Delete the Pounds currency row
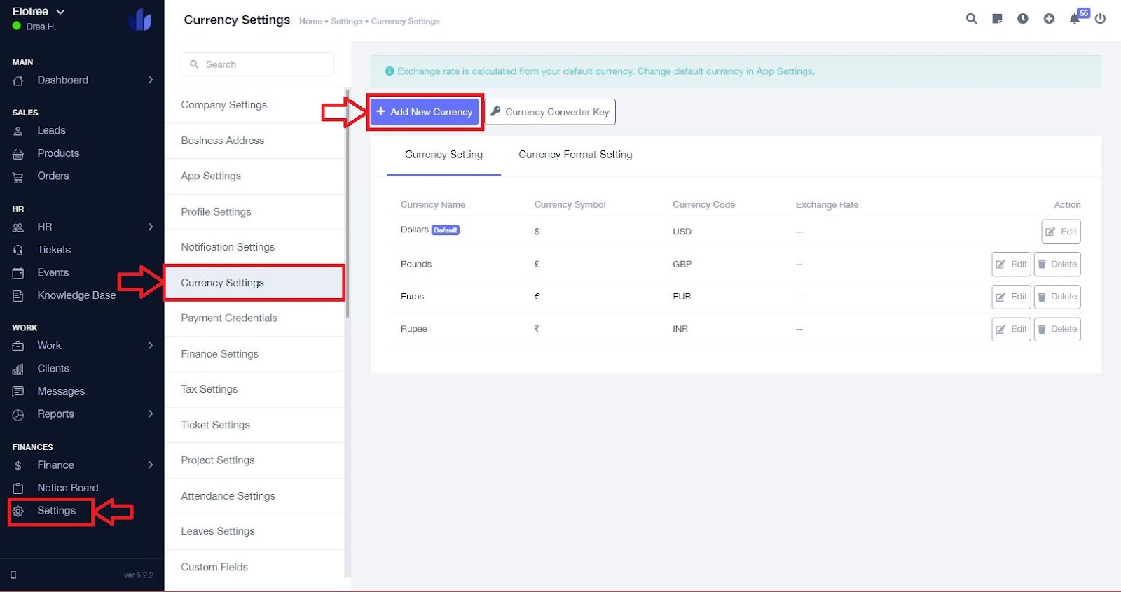Screen dimensions: 1121x592 tap(1057, 265)
